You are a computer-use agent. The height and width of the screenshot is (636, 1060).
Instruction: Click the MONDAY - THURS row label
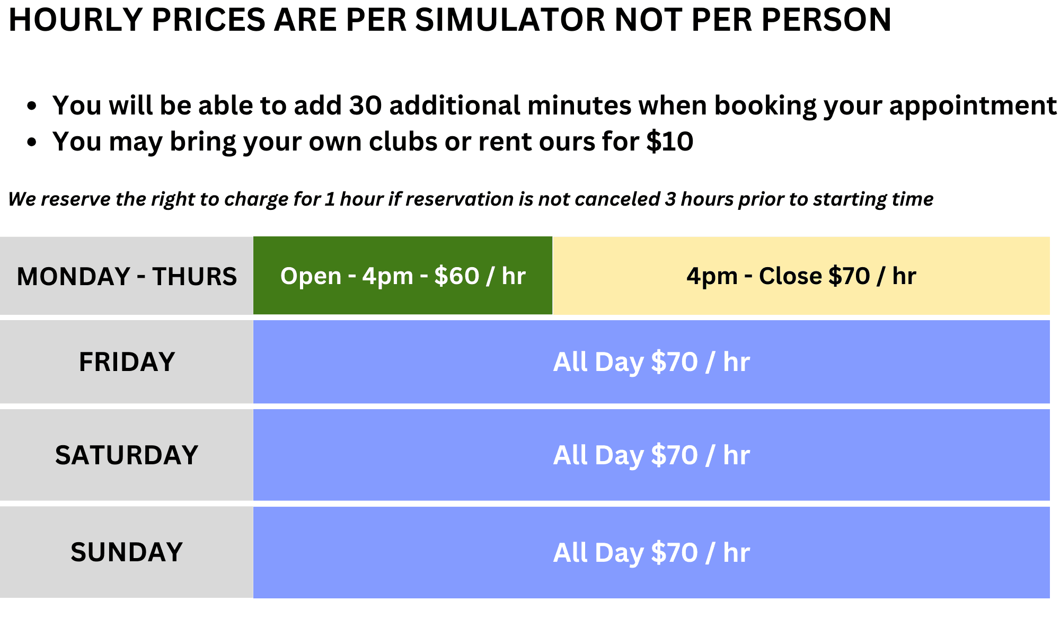(127, 276)
